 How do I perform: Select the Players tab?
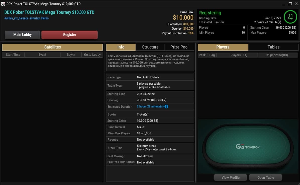(223, 47)
